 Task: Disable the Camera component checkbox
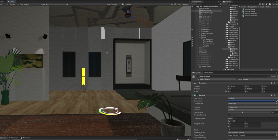pos(197,95)
